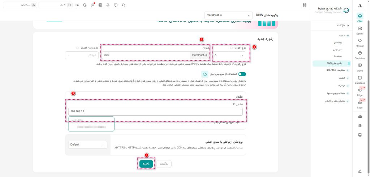The height and width of the screenshot is (177, 370).
Task: Expand شبکه توزیع محتوا in sidebar menu
Action: [x=348, y=94]
